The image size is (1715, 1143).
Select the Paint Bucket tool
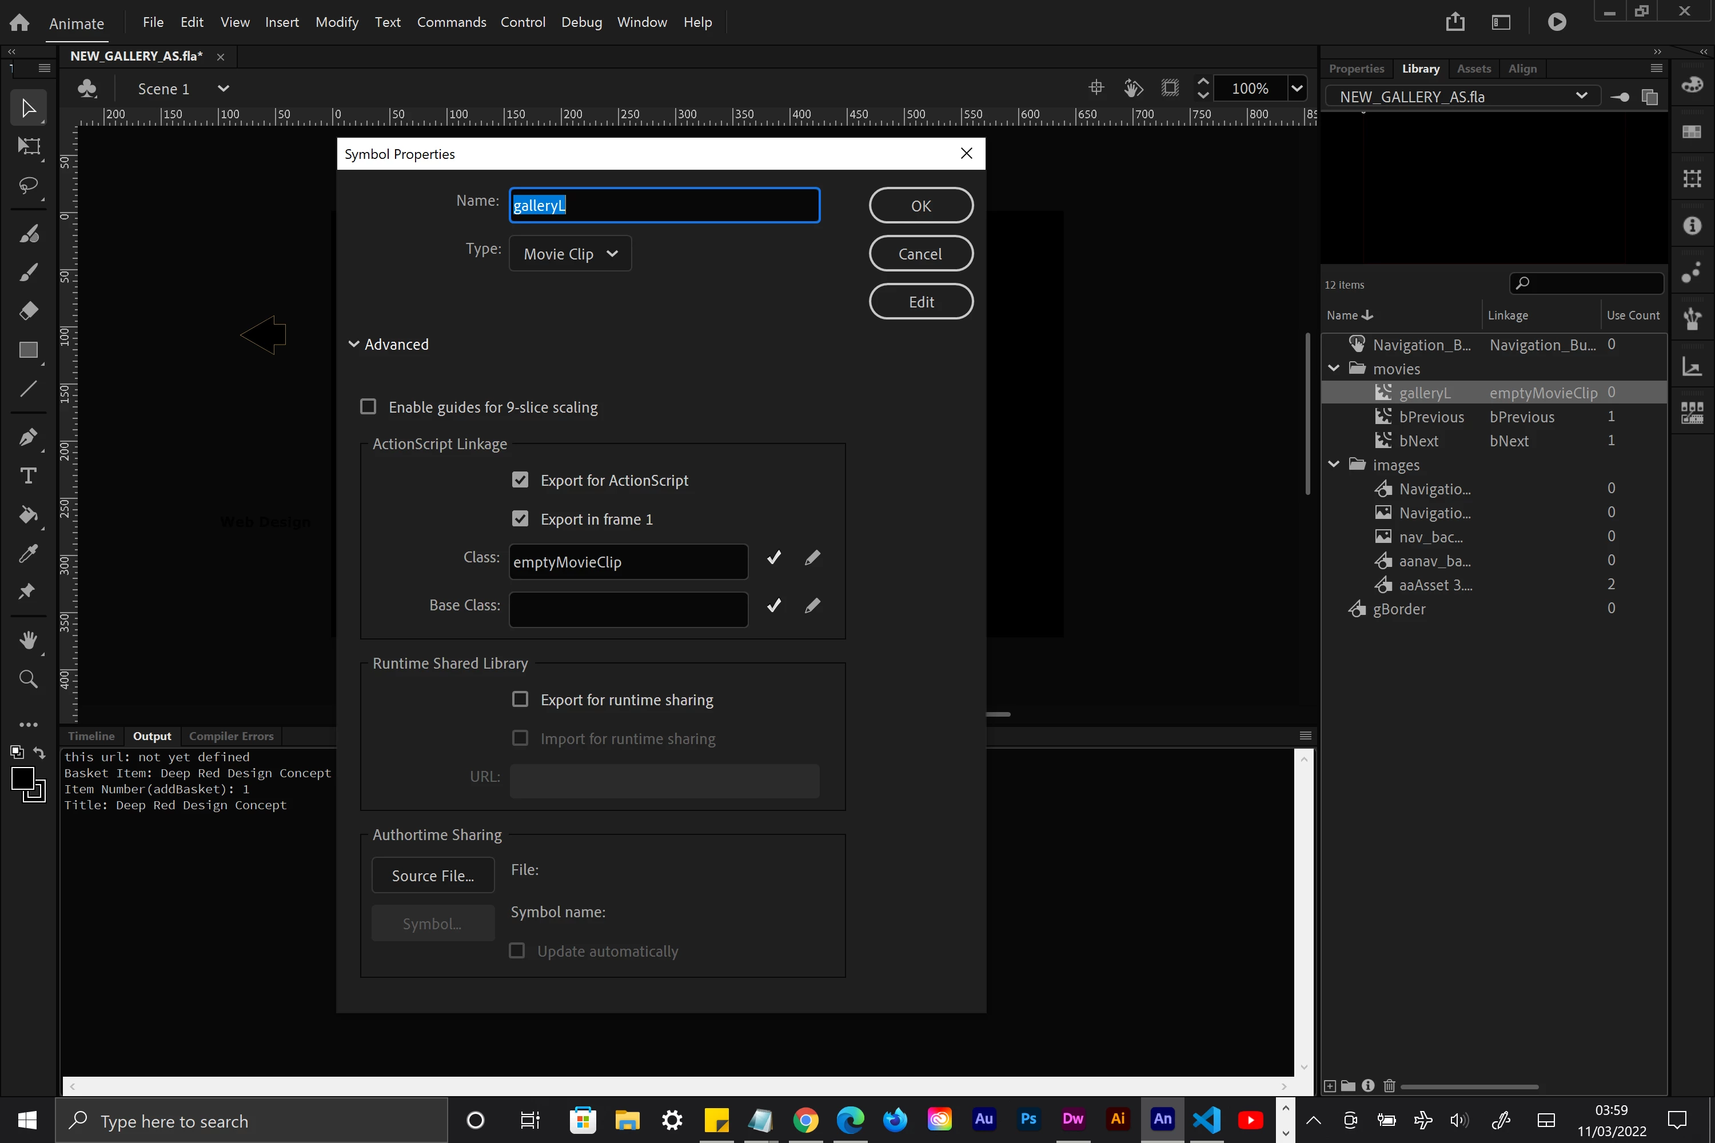pyautogui.click(x=29, y=515)
